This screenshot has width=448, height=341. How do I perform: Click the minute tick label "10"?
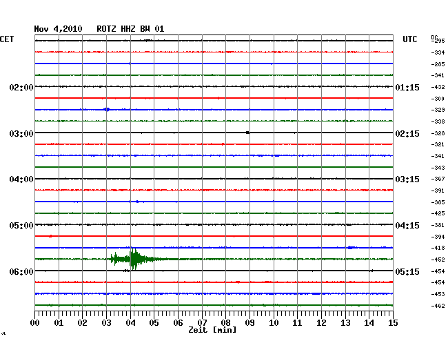[274, 322]
